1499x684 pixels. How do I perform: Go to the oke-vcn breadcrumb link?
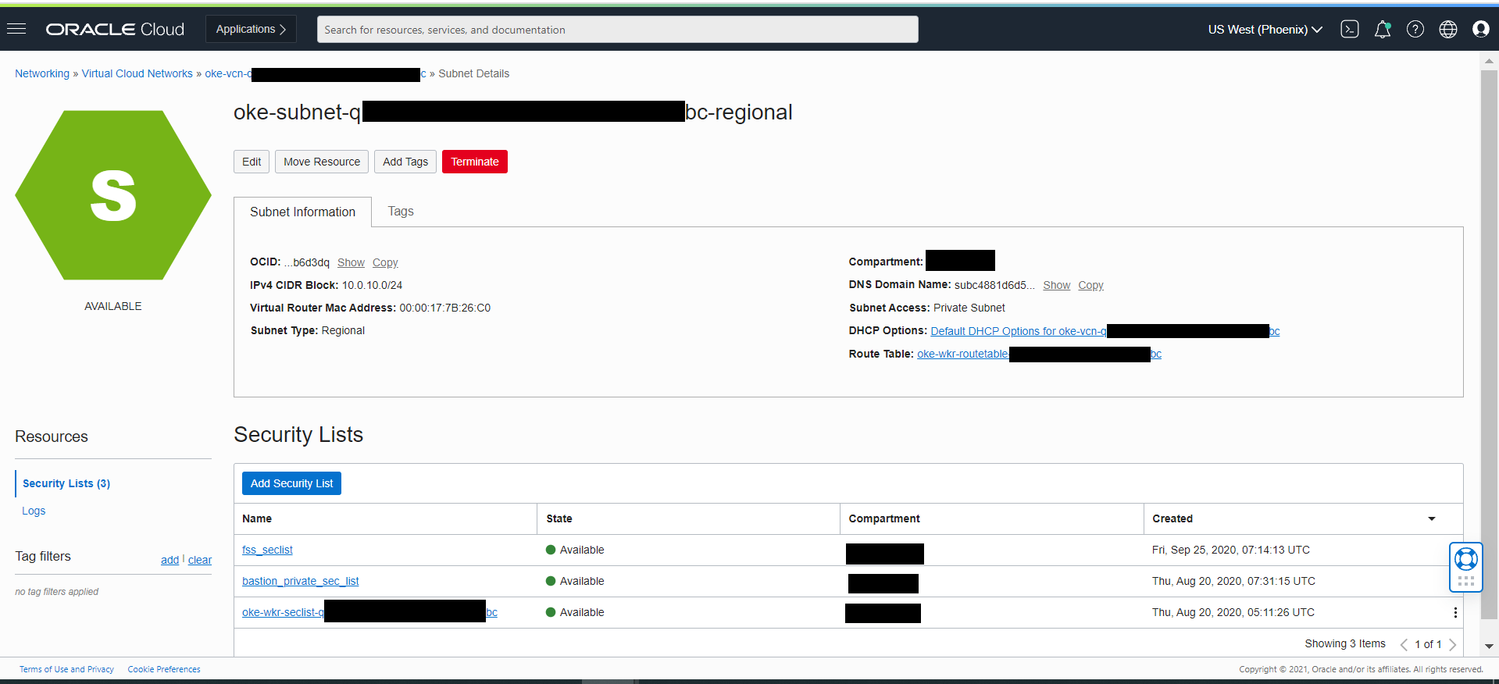pos(316,73)
